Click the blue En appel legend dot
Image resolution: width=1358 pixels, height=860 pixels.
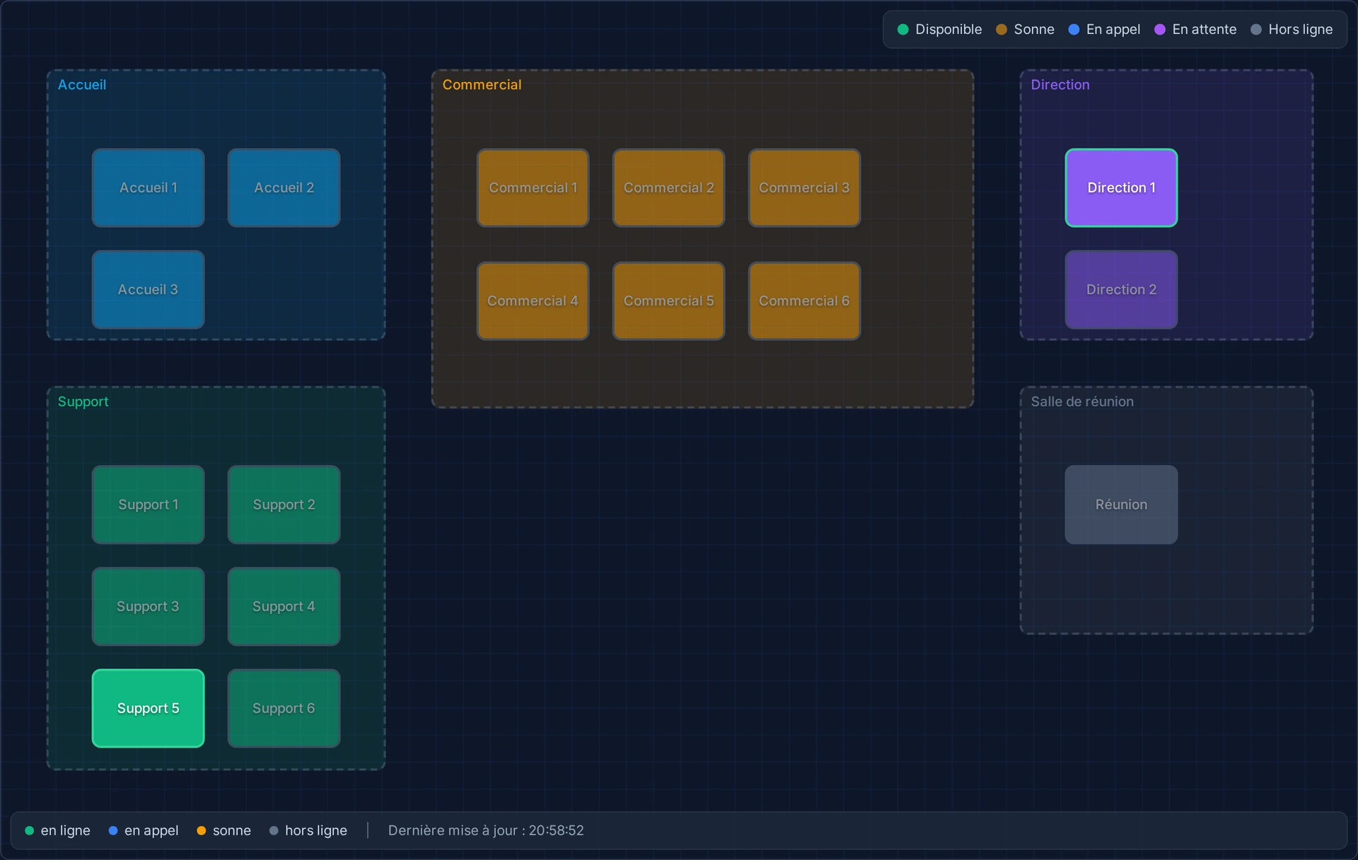click(1074, 29)
